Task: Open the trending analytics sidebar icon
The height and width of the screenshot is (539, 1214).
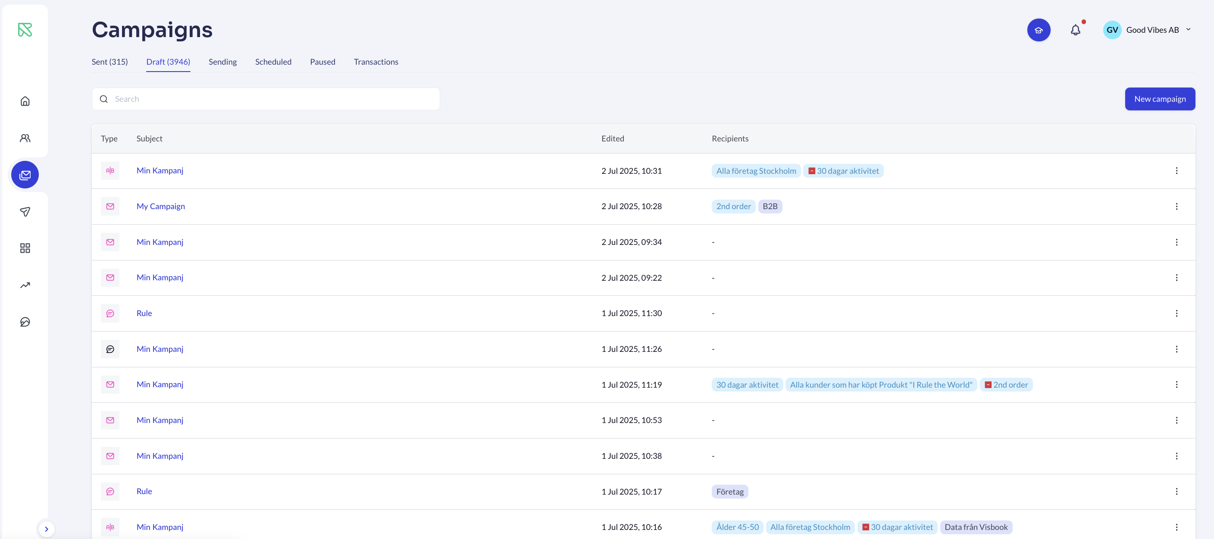Action: 25,285
